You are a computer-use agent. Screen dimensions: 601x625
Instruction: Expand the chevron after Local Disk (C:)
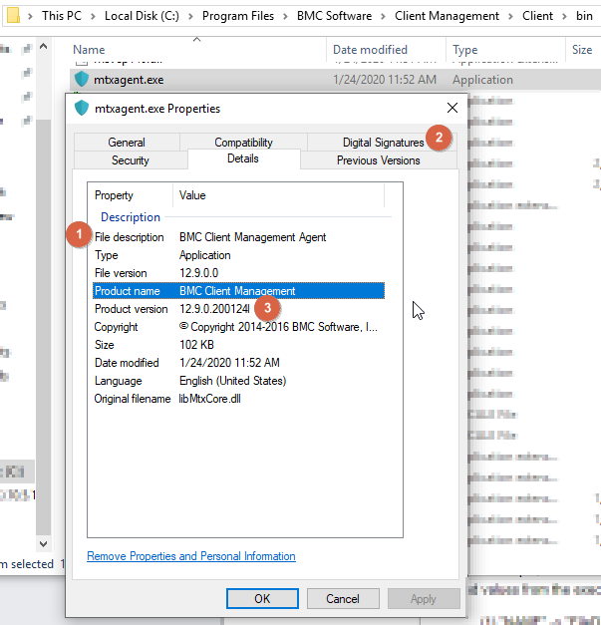tap(190, 16)
